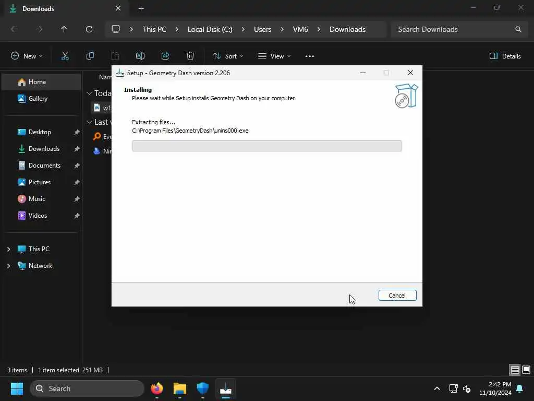This screenshot has height=401, width=534.
Task: Go forward in folder history
Action: pyautogui.click(x=39, y=29)
